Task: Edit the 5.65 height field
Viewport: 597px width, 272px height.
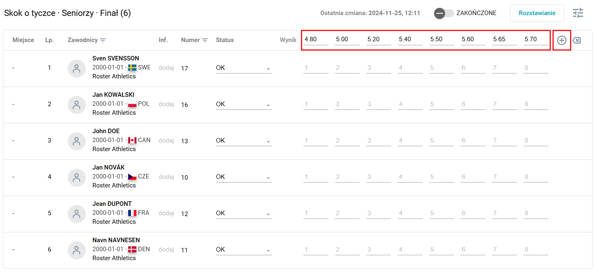Action: [x=504, y=40]
